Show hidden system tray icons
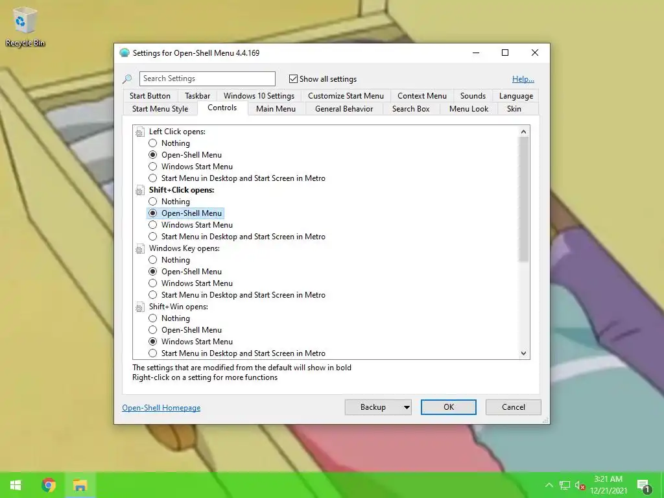The width and height of the screenshot is (664, 498). tap(549, 485)
